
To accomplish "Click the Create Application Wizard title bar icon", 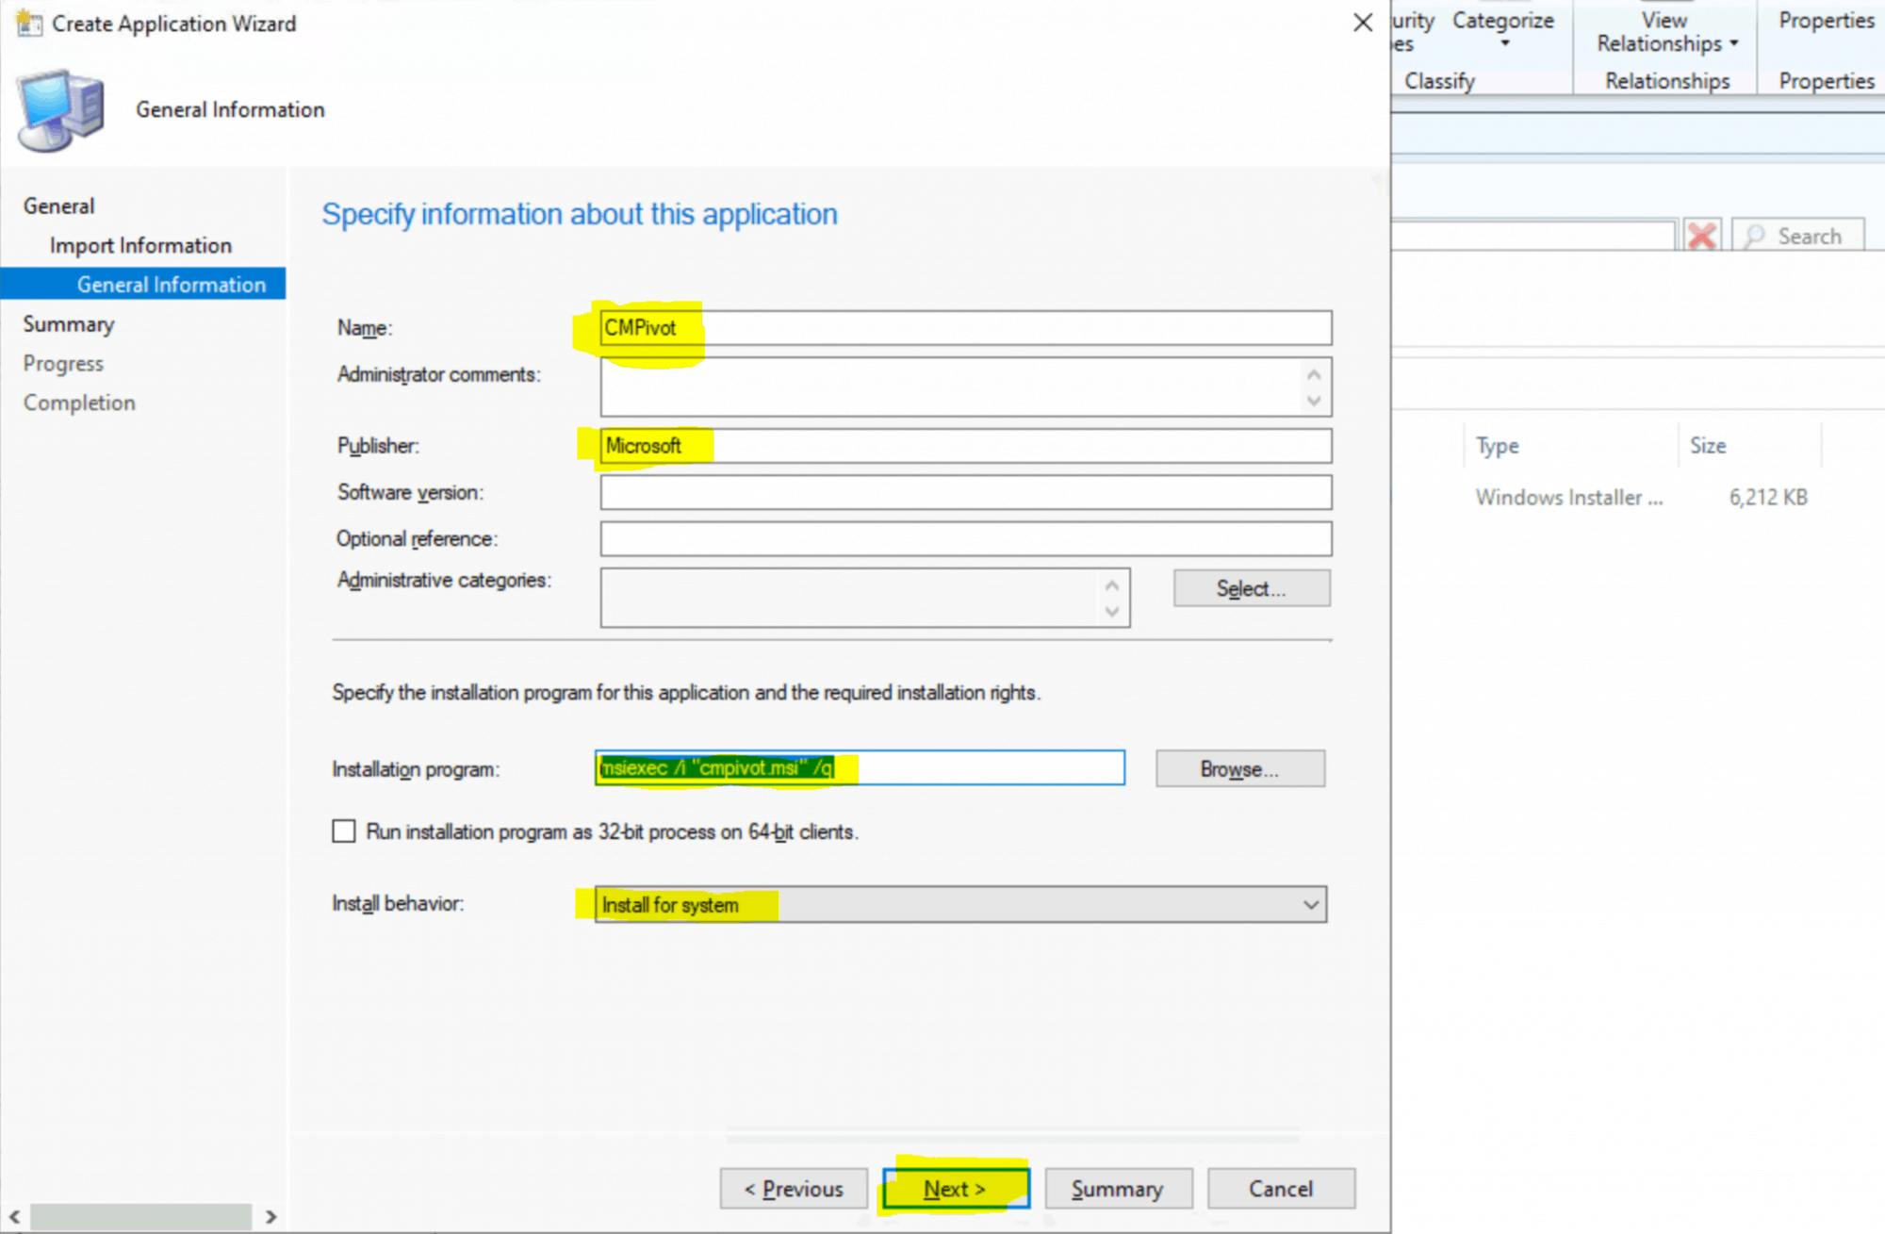I will click(29, 23).
